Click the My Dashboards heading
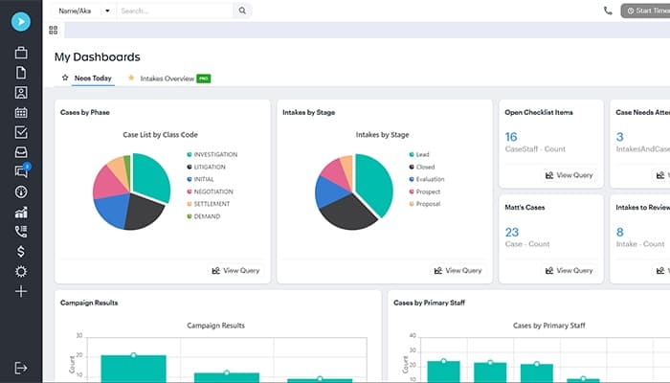 point(97,56)
